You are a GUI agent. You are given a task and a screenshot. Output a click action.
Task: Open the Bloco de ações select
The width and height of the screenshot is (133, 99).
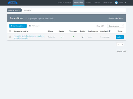click(x=115, y=26)
